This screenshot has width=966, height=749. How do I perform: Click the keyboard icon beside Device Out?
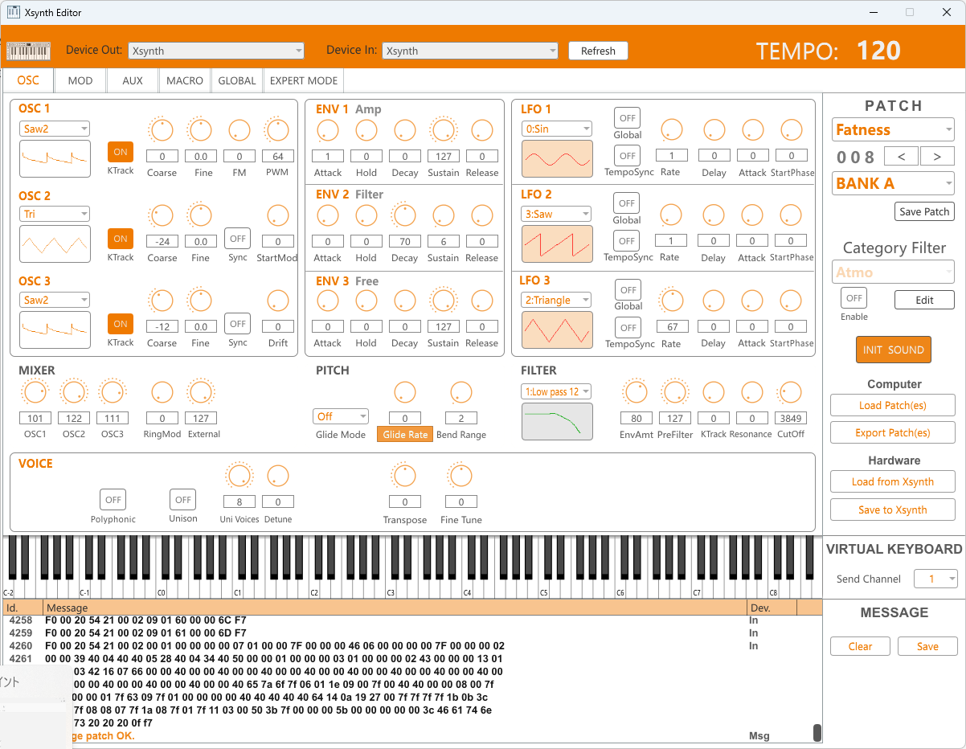[x=28, y=51]
